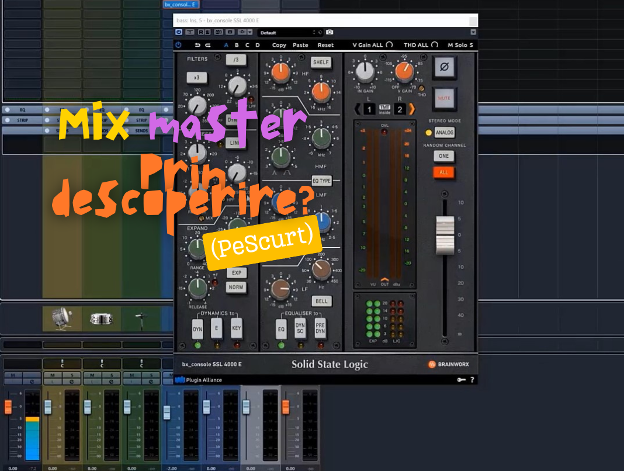Viewport: 624px width, 471px height.
Task: Switch to settings slot D
Action: [258, 45]
